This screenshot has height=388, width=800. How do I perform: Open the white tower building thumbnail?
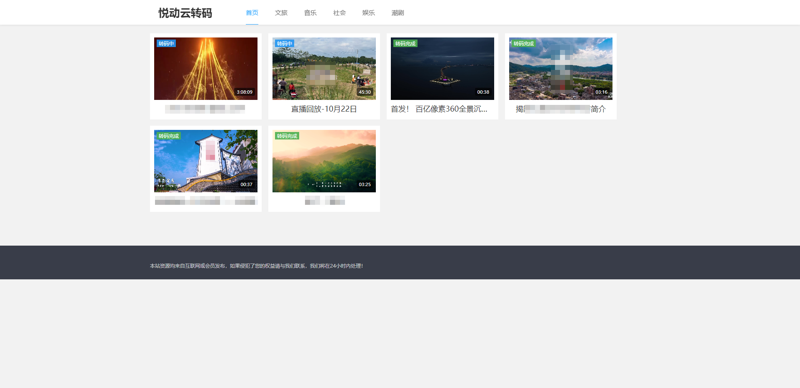[205, 161]
